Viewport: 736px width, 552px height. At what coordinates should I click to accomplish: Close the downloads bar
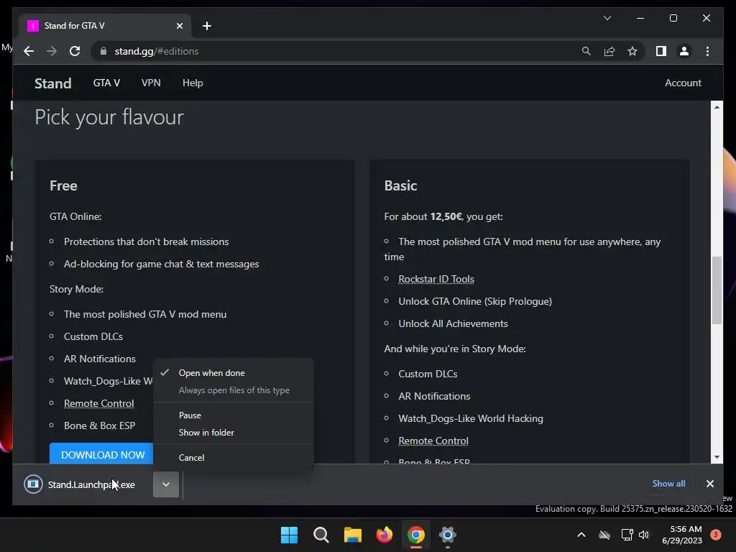[x=709, y=484]
